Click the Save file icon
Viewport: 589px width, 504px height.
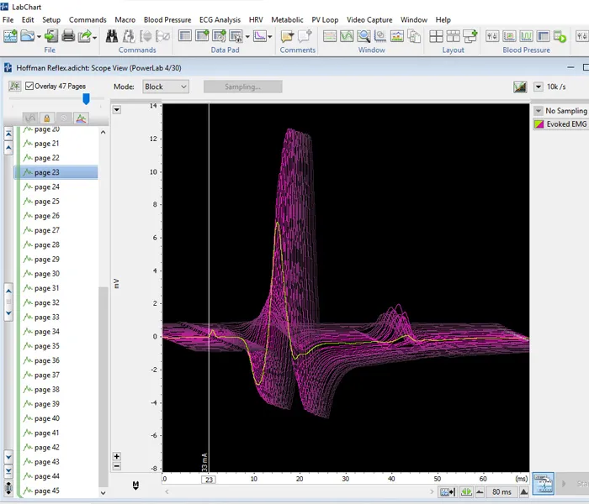pyautogui.click(x=50, y=36)
